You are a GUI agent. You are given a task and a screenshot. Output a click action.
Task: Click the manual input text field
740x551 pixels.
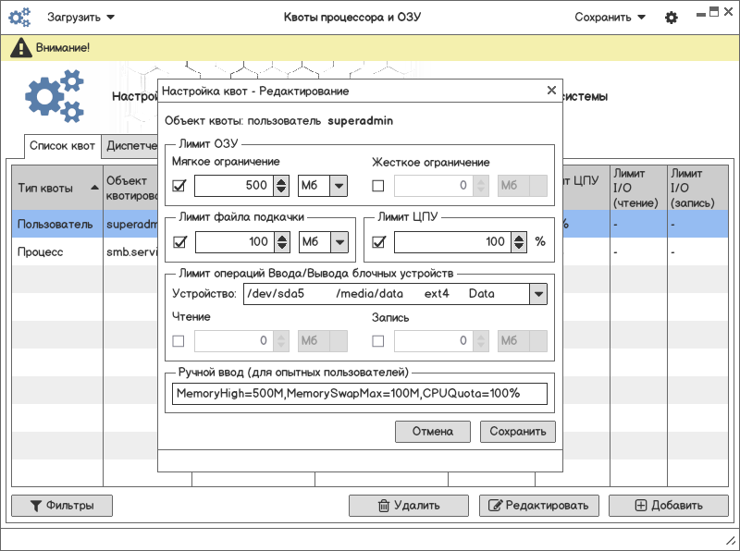360,393
